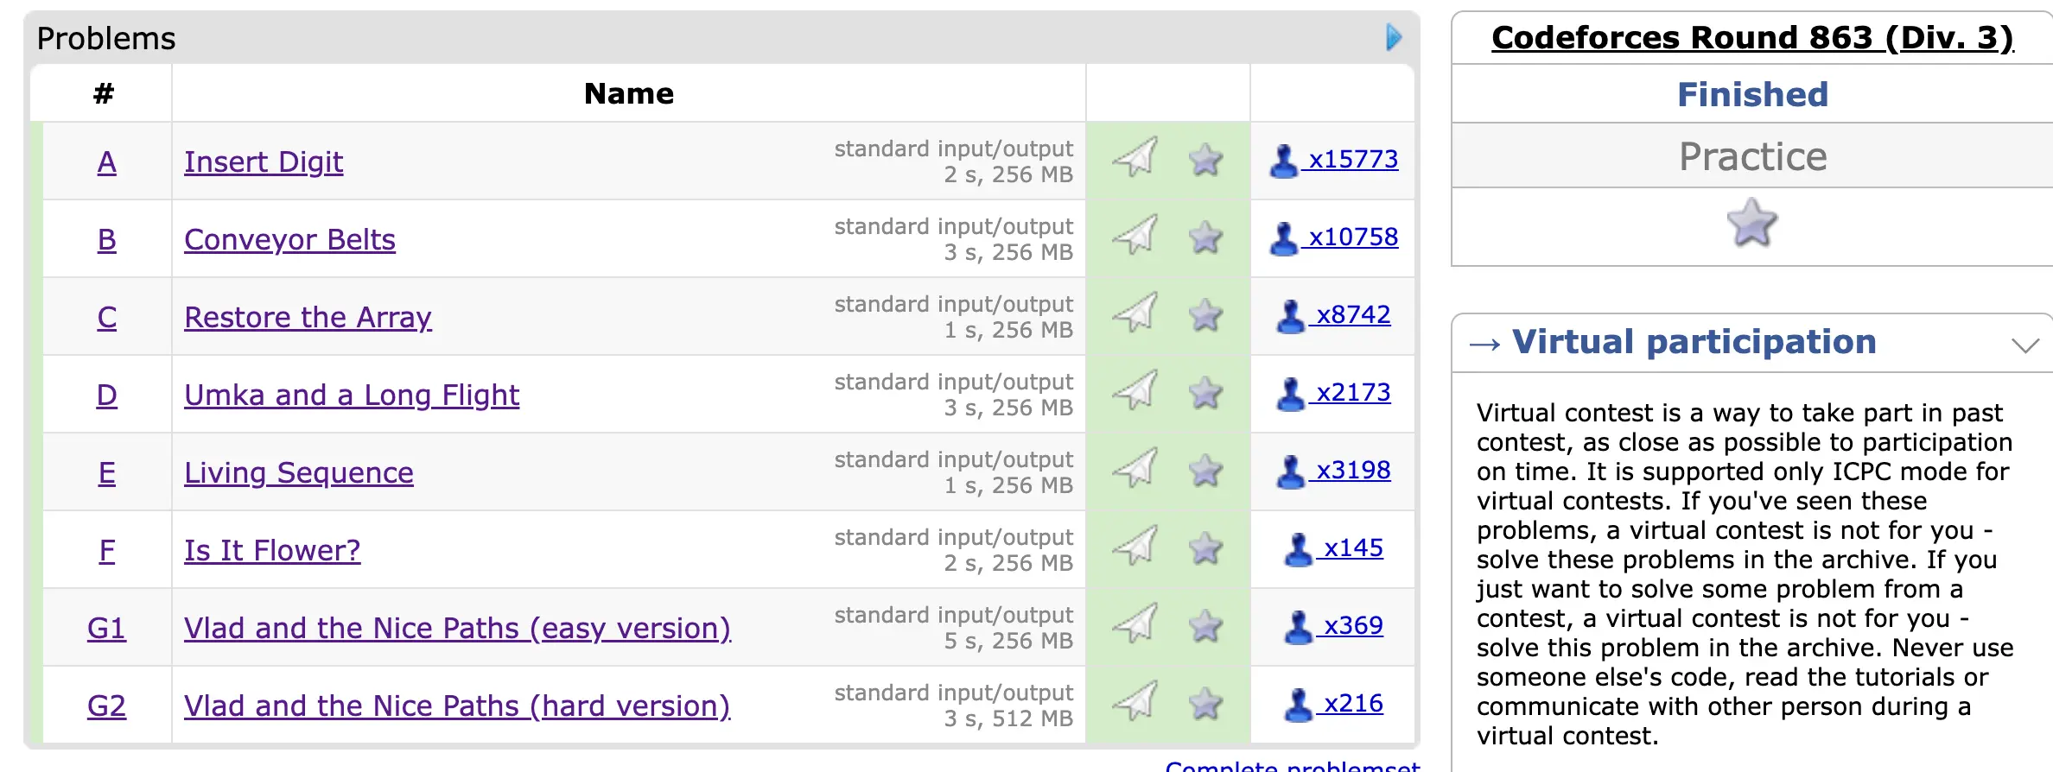Screen dimensions: 2053x772
Task: Open the Conveyor Belts problem
Action: 289,239
